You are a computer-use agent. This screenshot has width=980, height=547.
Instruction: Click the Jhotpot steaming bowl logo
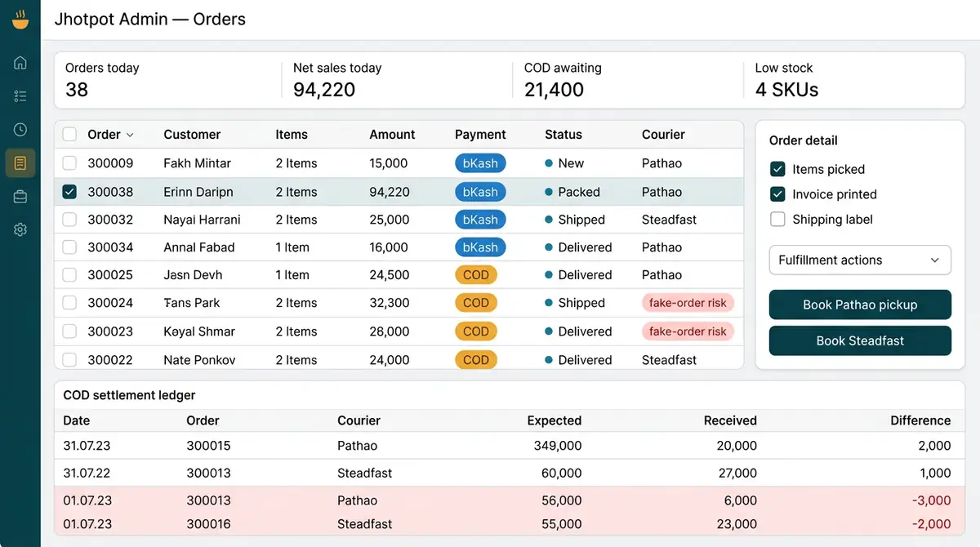[20, 20]
